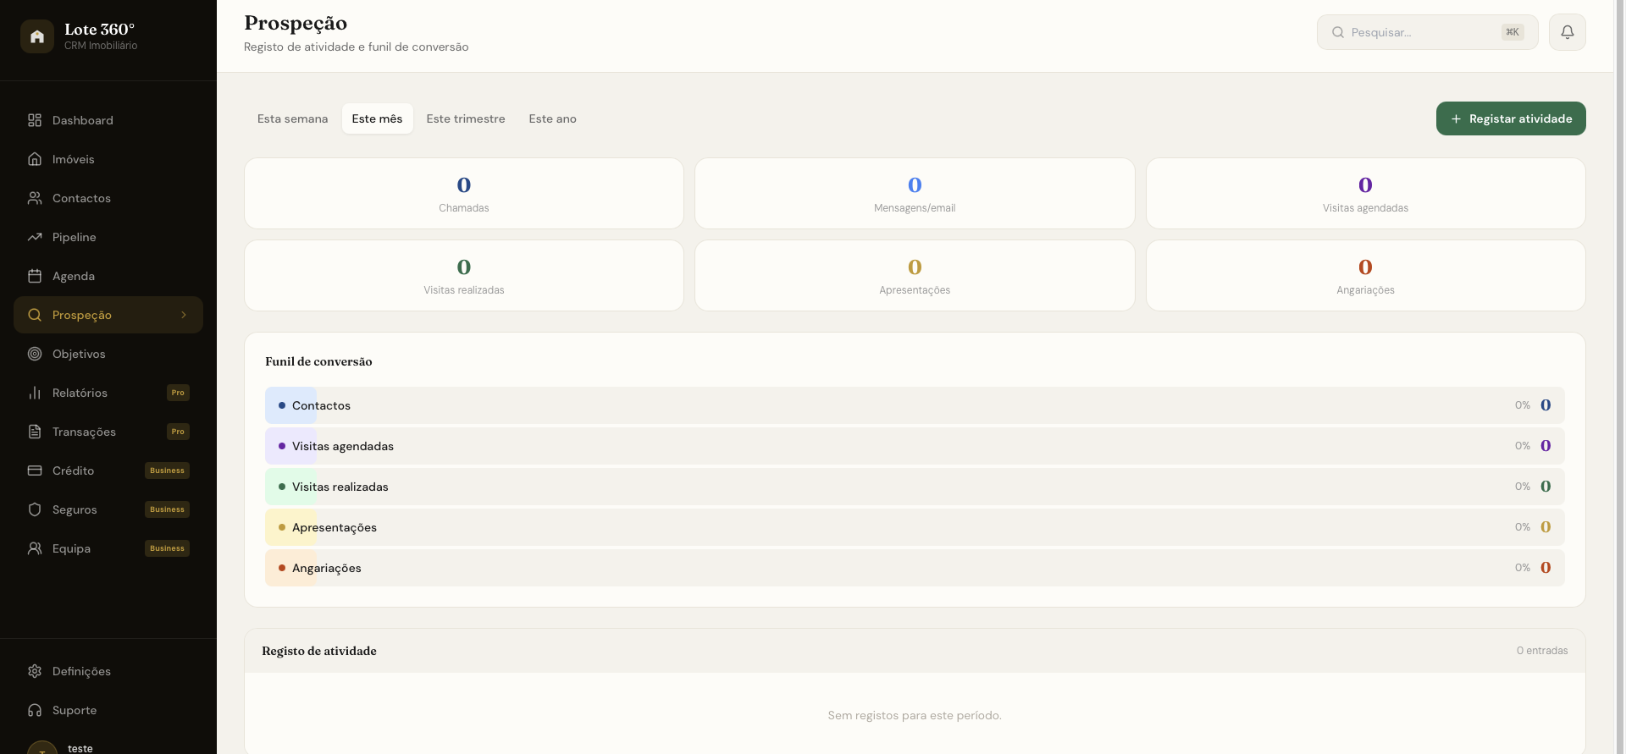Open notifications bell icon

point(1568,32)
